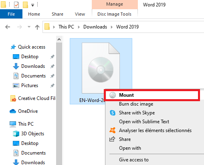Screen dimensions: 204x165
Task: Click the Properties quick access toolbar icon
Action: (16, 5)
